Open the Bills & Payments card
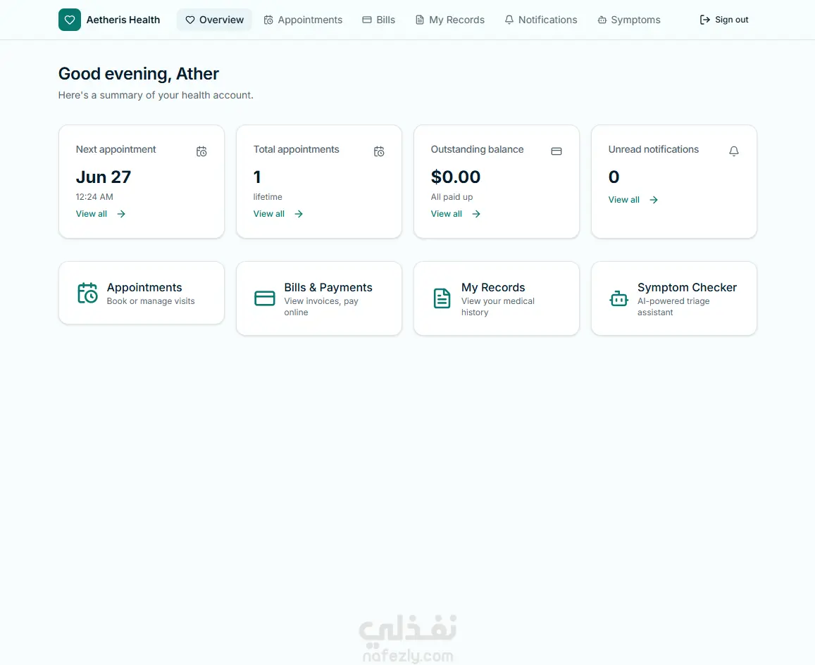 [x=319, y=298]
